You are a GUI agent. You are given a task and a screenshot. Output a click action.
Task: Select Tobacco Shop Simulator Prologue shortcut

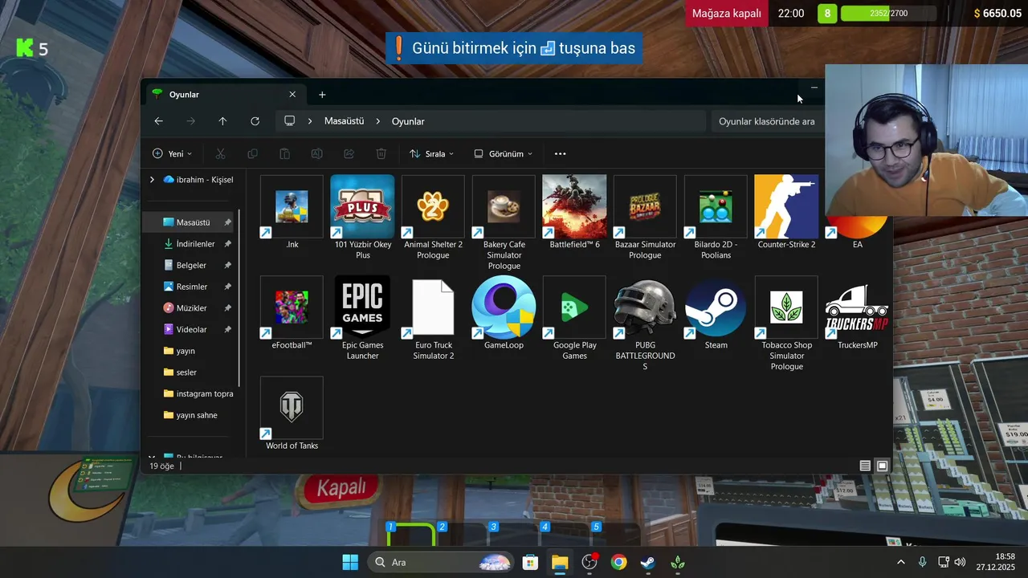(x=786, y=324)
